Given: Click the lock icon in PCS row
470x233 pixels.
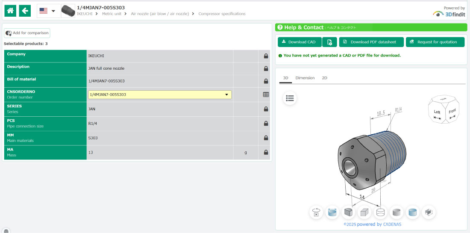Looking at the screenshot, I should click(x=266, y=124).
